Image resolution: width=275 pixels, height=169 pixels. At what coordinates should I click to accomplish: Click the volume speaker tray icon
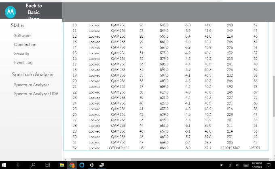[237, 165]
